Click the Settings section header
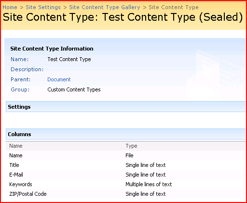Viewport: 247px width, 203px height. coord(126,107)
